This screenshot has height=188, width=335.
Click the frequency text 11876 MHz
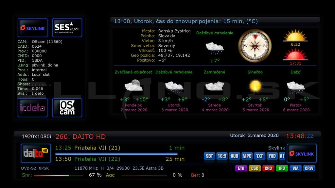(86, 168)
